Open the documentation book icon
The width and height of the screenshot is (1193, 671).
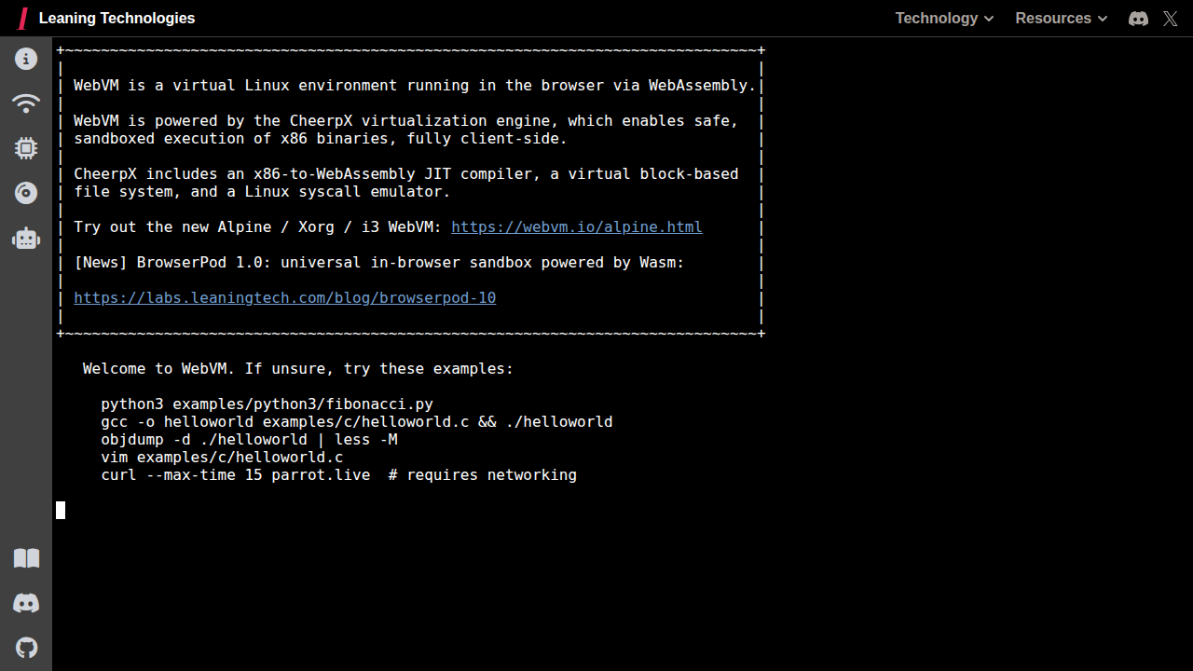click(25, 557)
